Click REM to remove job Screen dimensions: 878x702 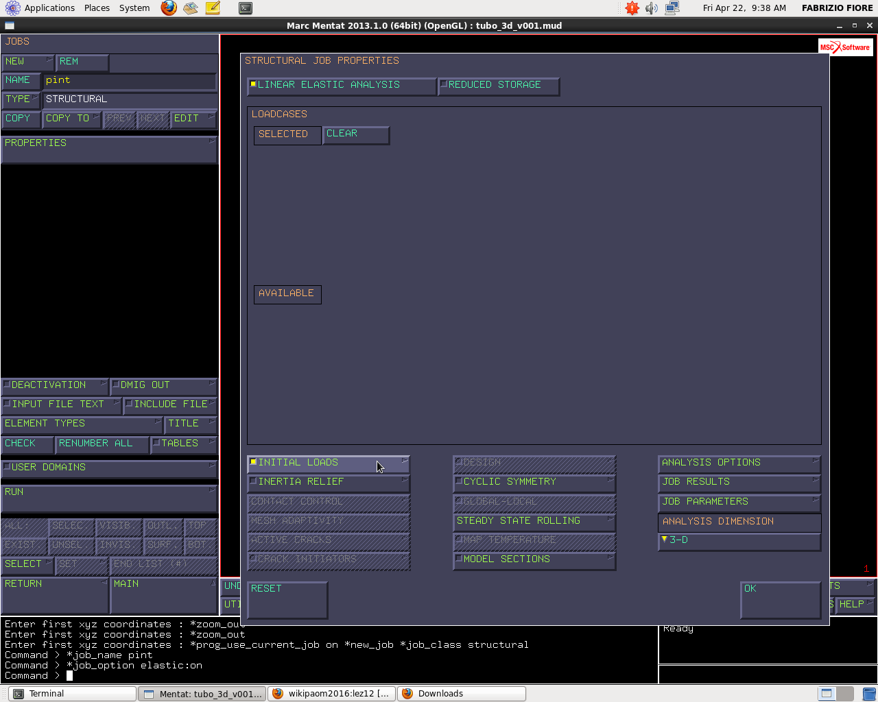click(82, 62)
